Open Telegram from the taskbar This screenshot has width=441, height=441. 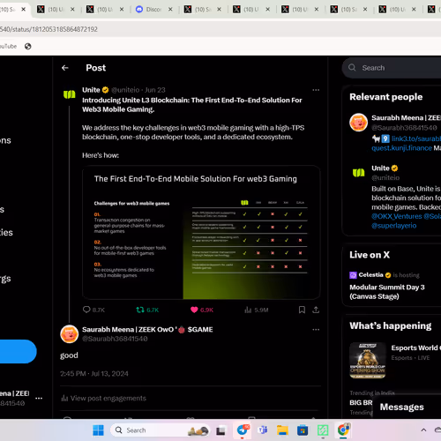[243, 430]
